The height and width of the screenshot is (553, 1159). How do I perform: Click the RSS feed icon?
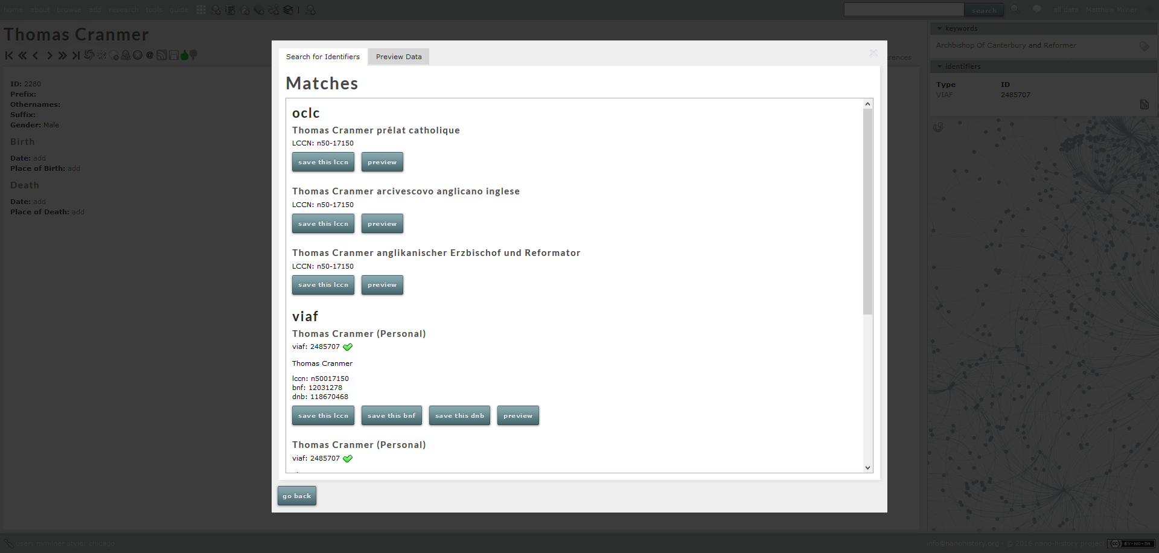point(161,55)
